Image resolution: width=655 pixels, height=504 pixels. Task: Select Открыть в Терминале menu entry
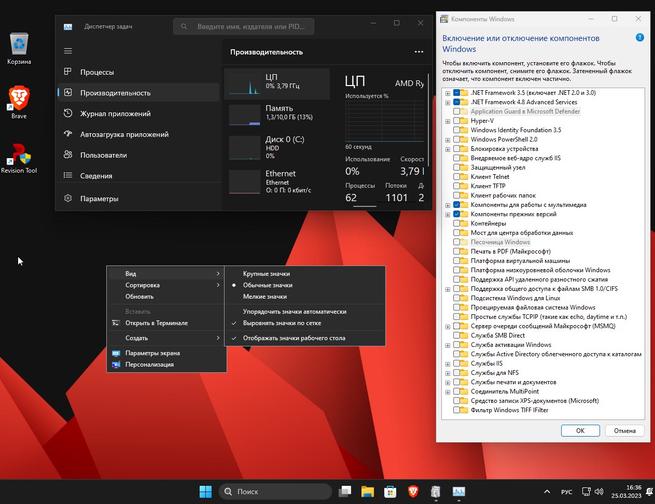pos(166,323)
